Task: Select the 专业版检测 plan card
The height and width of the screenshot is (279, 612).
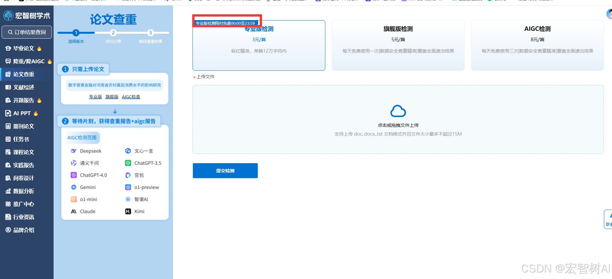Action: pos(259,45)
